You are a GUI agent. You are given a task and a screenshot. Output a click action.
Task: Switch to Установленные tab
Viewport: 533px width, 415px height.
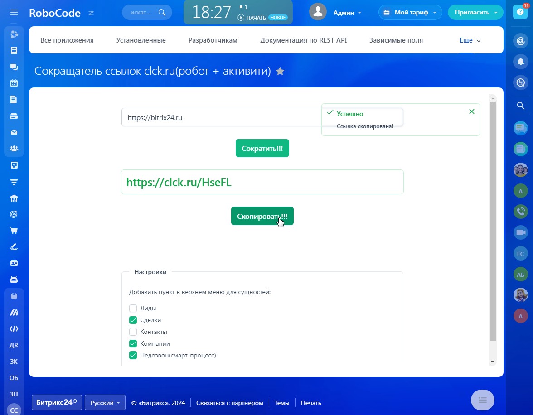tap(141, 40)
